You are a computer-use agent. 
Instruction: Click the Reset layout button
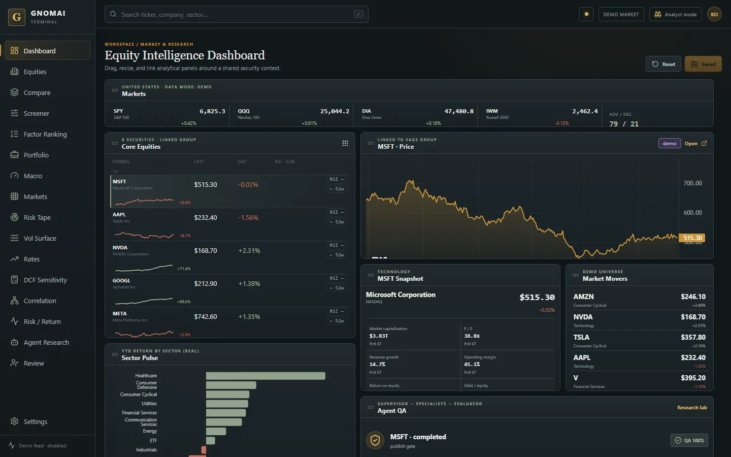663,64
